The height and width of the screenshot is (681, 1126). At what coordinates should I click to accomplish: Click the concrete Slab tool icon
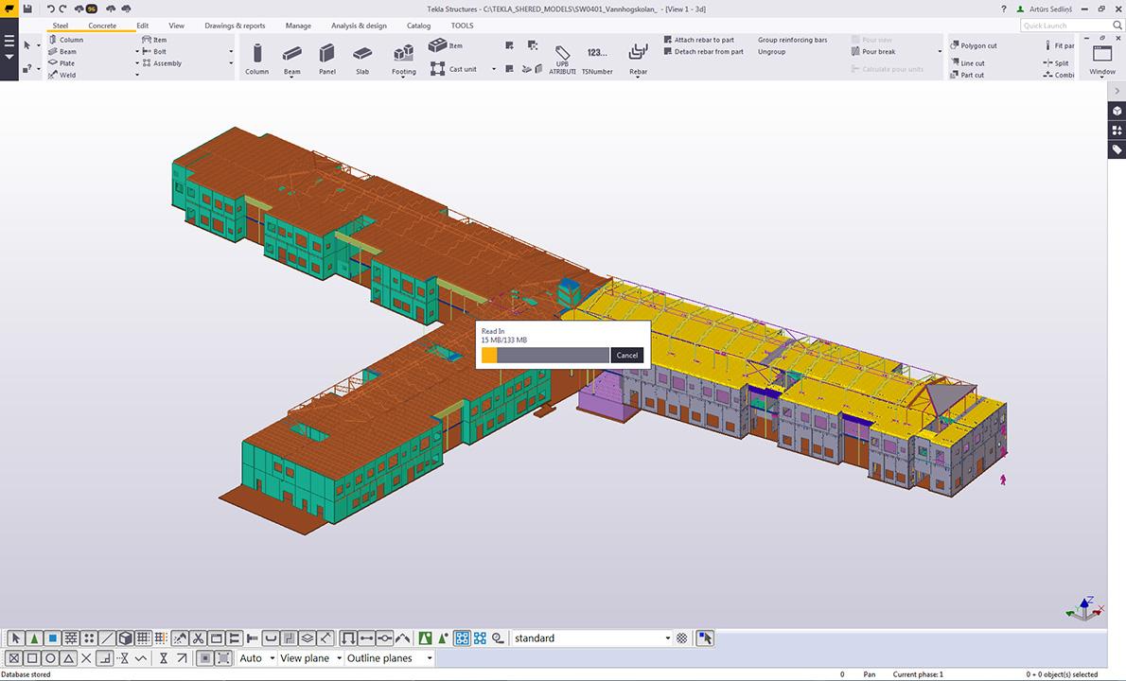(362, 54)
